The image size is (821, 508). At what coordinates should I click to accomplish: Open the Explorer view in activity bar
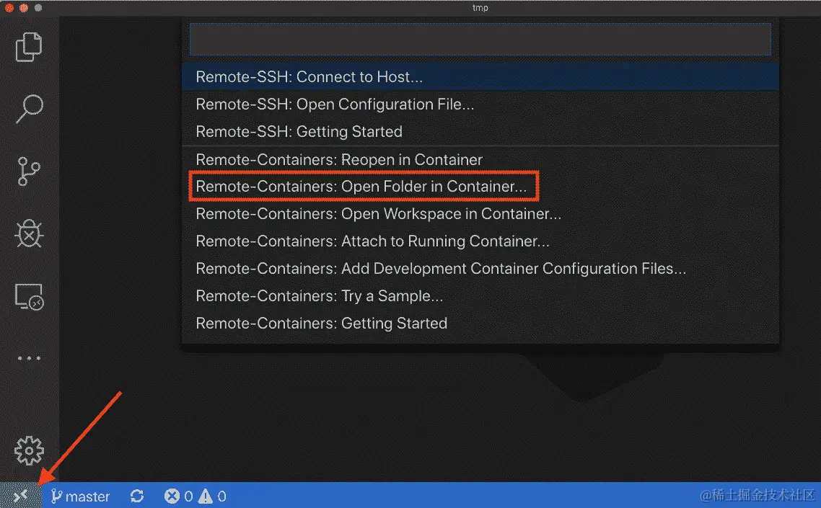29,47
